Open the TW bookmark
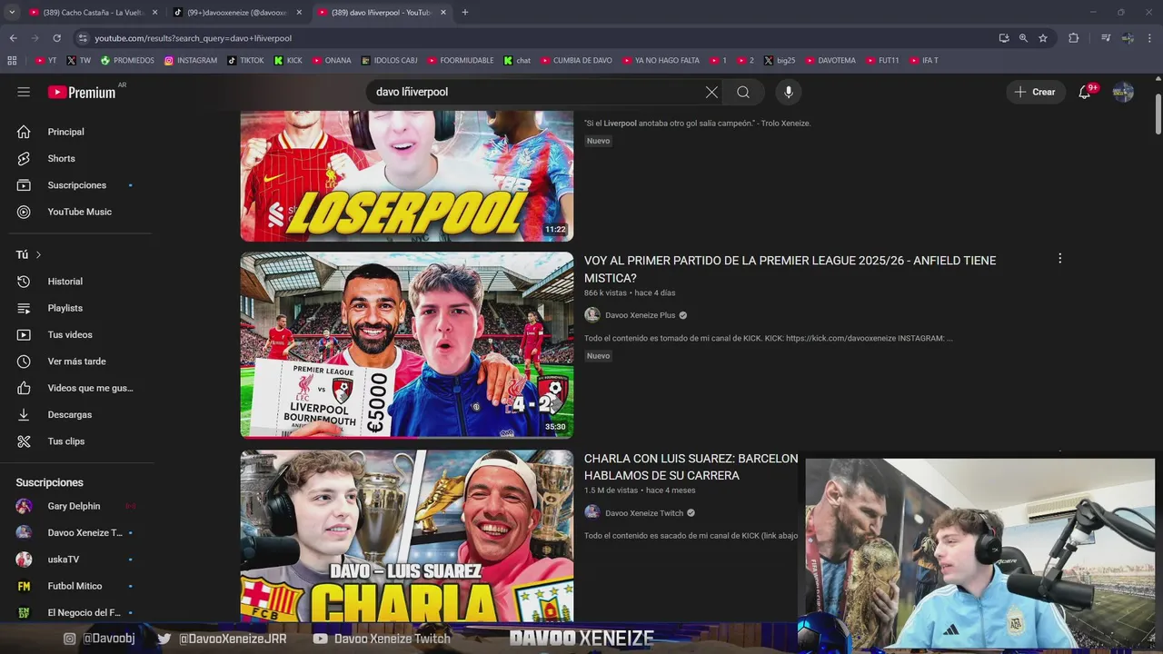Viewport: 1163px width, 654px height. click(x=77, y=61)
